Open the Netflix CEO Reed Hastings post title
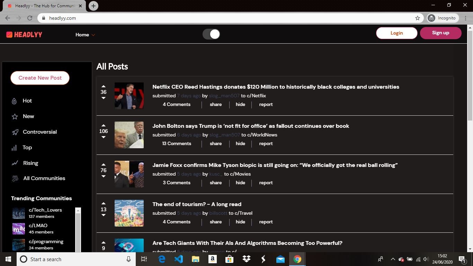Screen dimensions: 473x266 276,87
